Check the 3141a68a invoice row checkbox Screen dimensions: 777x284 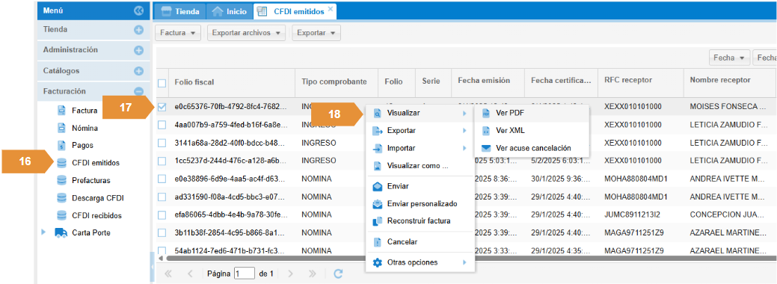click(x=162, y=143)
